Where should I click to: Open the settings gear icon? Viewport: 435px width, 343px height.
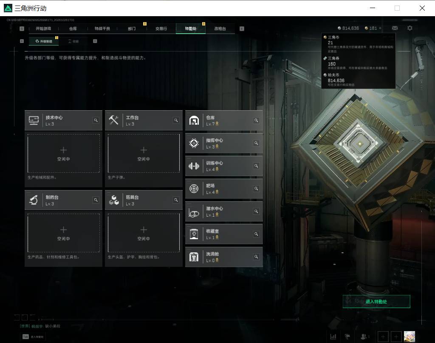[410, 28]
